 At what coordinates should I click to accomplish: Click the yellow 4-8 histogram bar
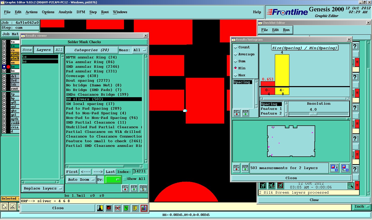coord(282,70)
